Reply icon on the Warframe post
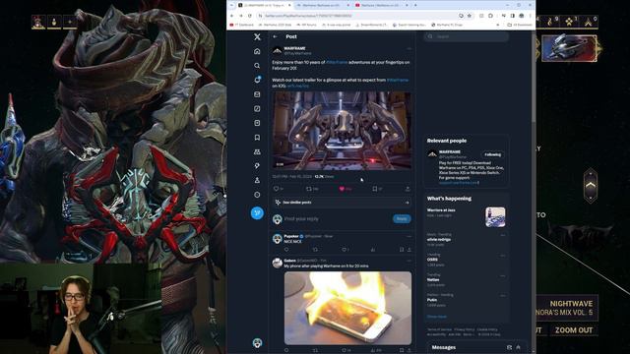Screen dimensions: 630x354 (x=277, y=188)
